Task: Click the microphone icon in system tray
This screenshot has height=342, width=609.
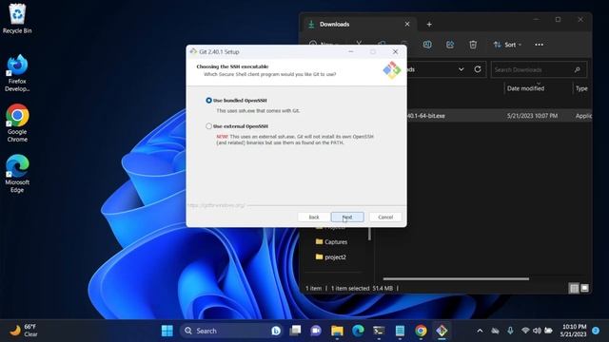Action: point(510,331)
